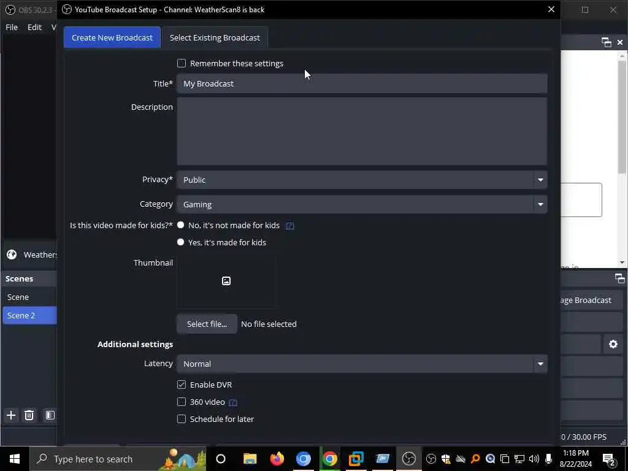Open the File menu in OBS
The height and width of the screenshot is (471, 628).
click(12, 27)
